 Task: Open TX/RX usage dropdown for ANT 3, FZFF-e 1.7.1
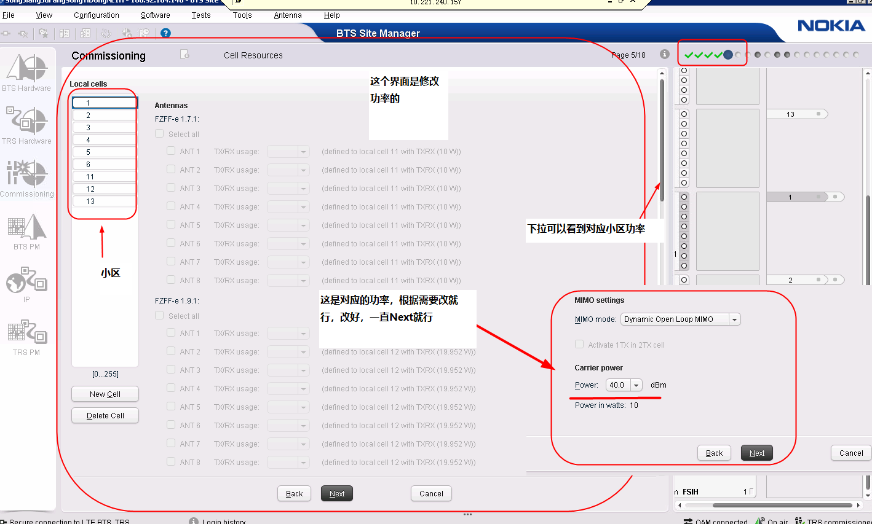click(288, 189)
